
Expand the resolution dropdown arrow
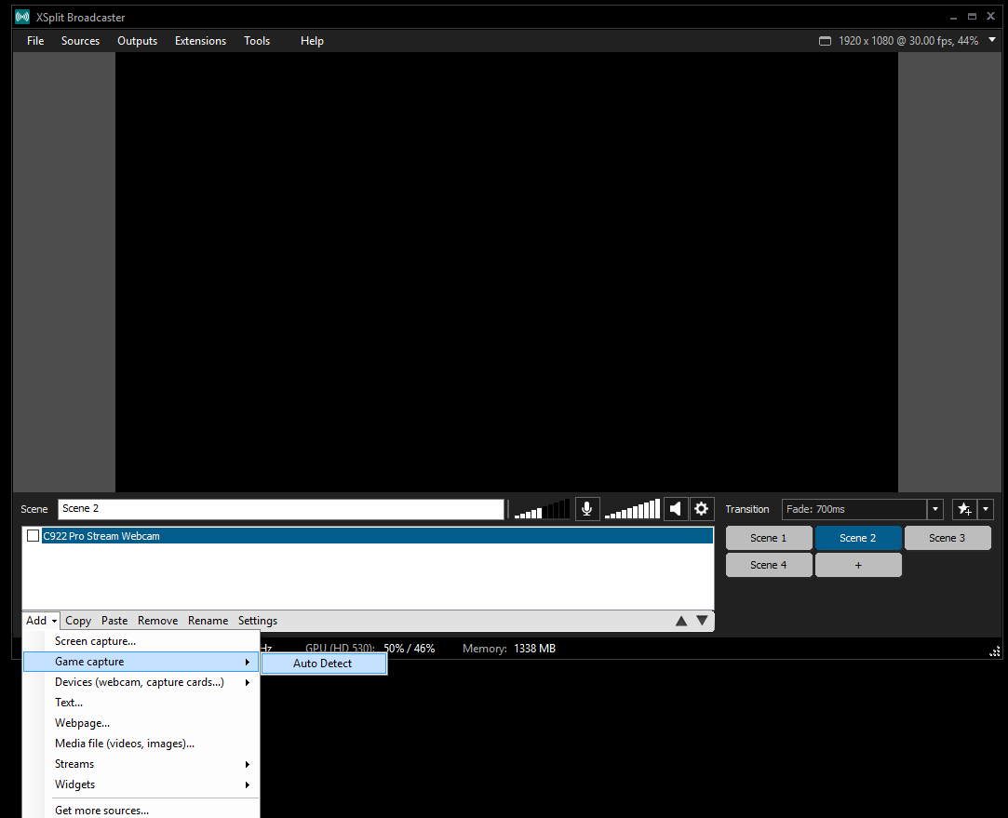coord(992,40)
